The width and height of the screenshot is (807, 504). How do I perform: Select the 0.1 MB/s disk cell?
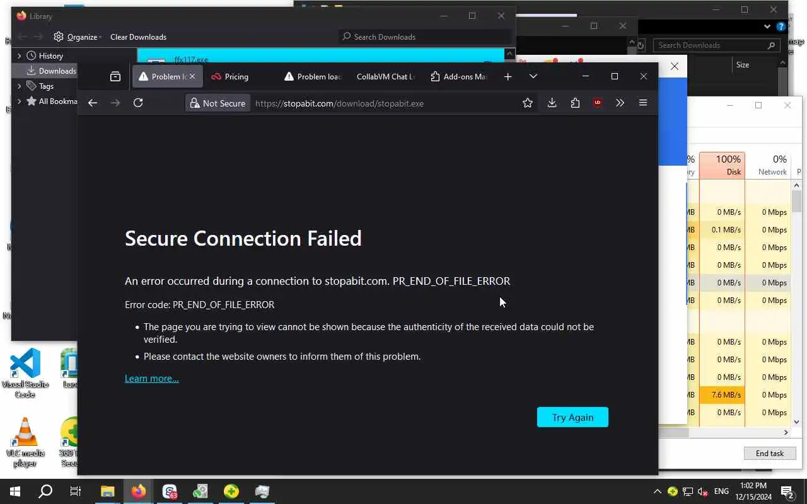pos(722,230)
